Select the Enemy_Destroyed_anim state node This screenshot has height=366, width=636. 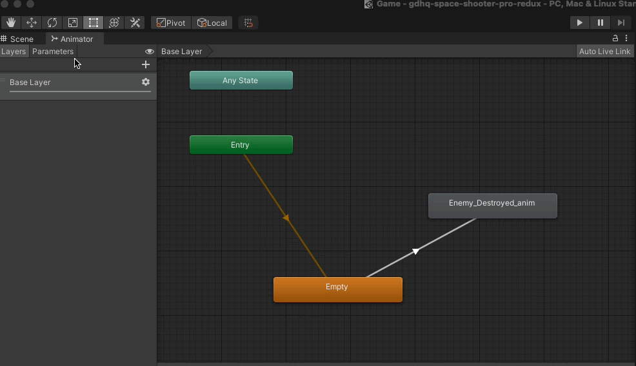(x=492, y=206)
